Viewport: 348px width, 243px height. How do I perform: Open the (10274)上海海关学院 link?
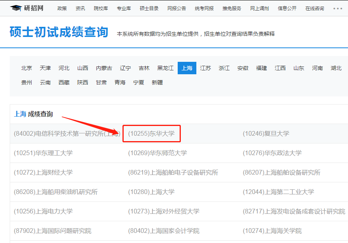[272, 231]
